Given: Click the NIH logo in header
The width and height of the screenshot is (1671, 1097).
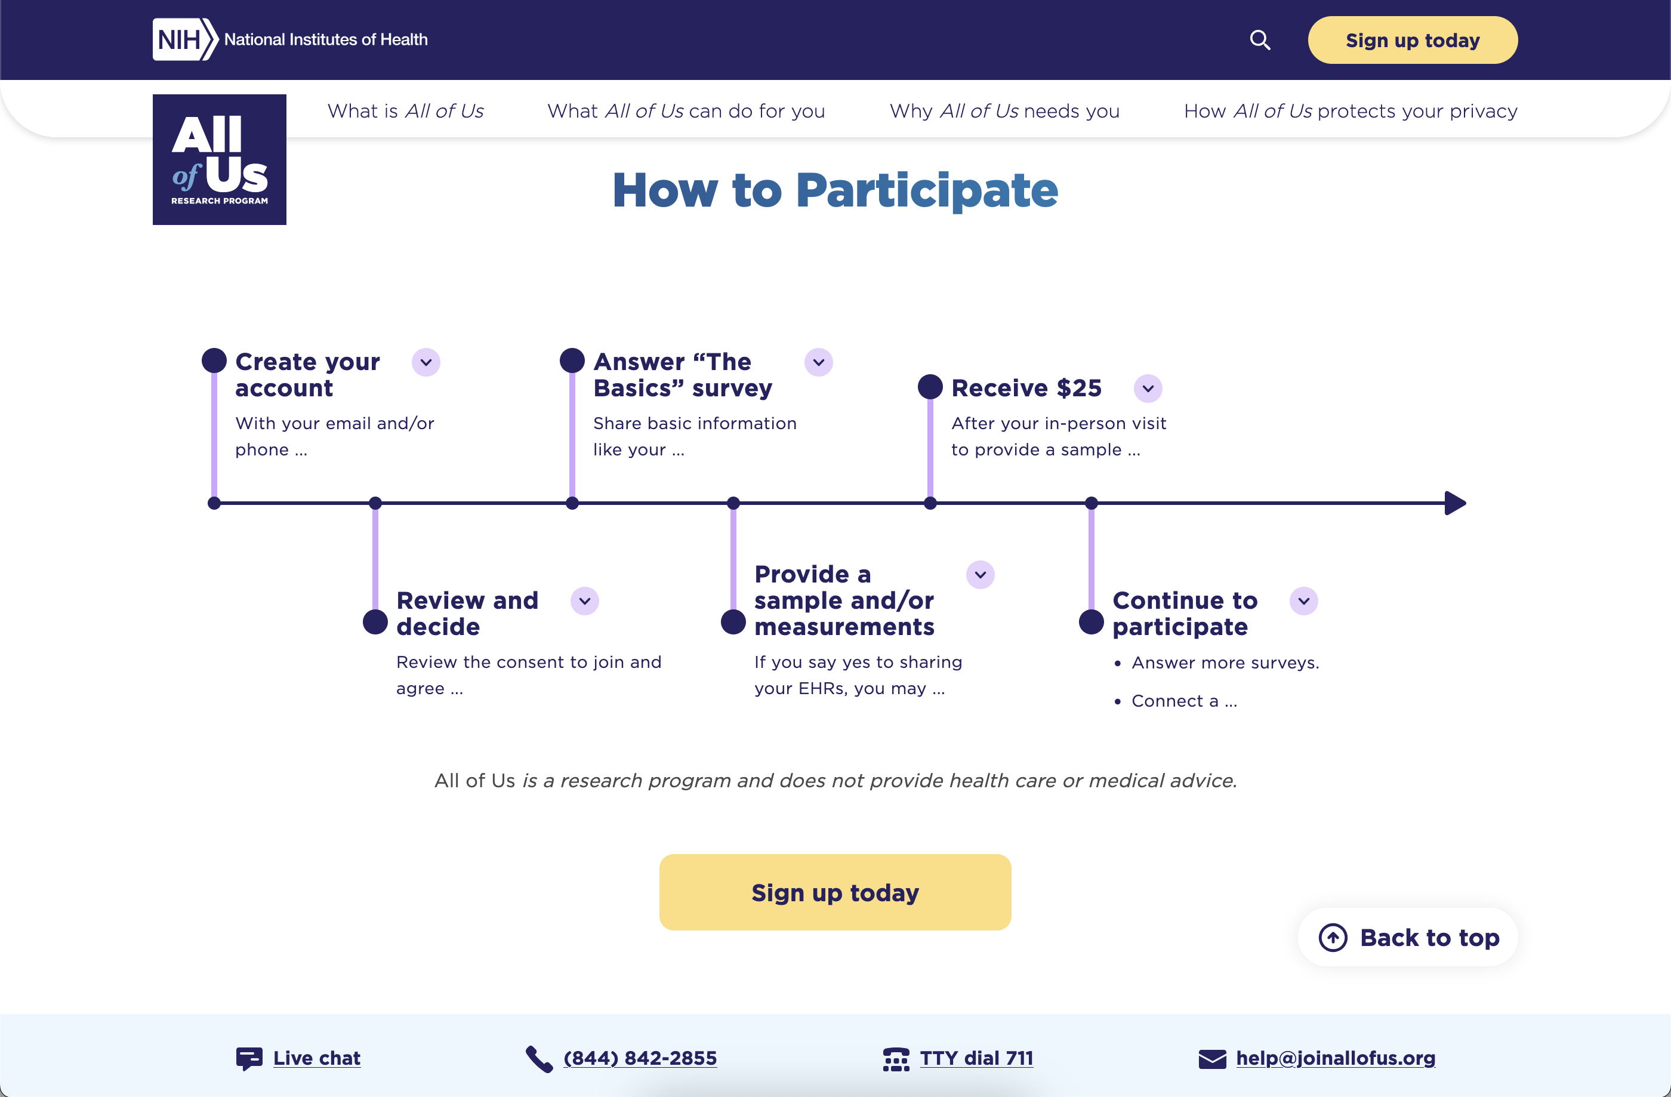Looking at the screenshot, I should (x=184, y=39).
